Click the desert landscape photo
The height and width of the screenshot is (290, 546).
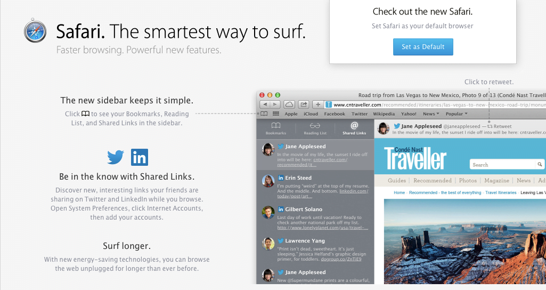[x=465, y=241]
